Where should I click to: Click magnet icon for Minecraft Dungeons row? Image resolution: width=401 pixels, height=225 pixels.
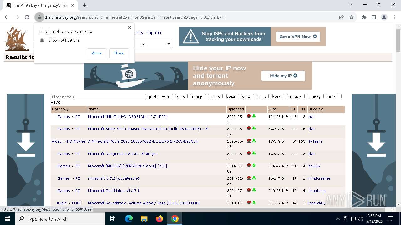(249, 153)
